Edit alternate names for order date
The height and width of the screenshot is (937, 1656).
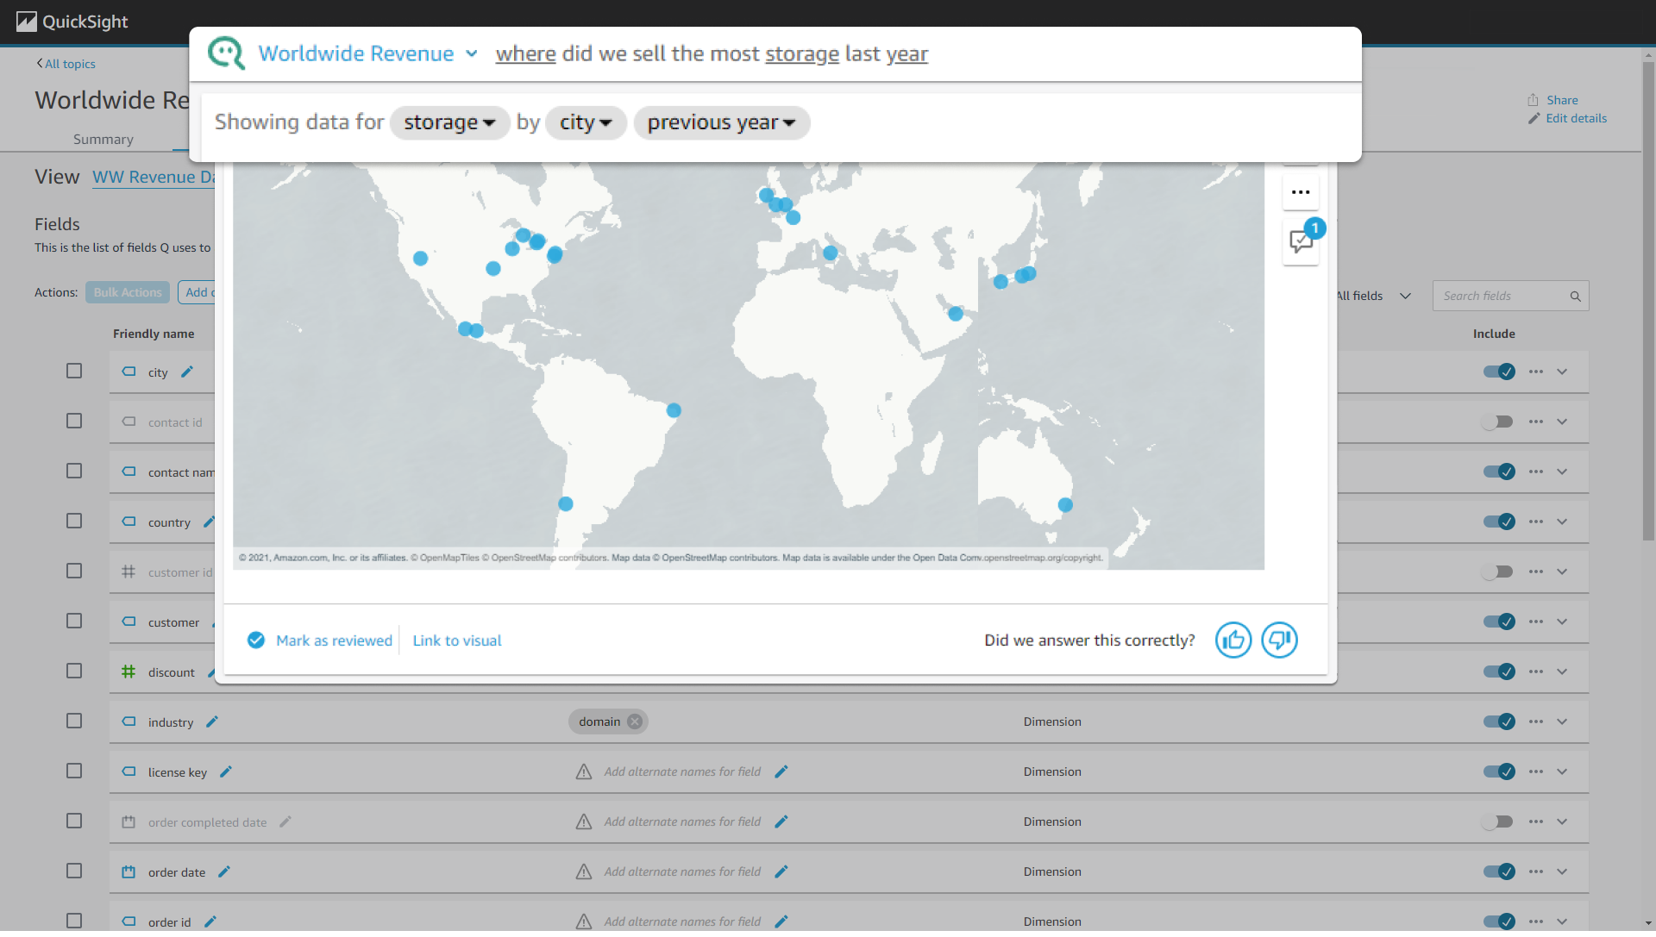pyautogui.click(x=781, y=872)
